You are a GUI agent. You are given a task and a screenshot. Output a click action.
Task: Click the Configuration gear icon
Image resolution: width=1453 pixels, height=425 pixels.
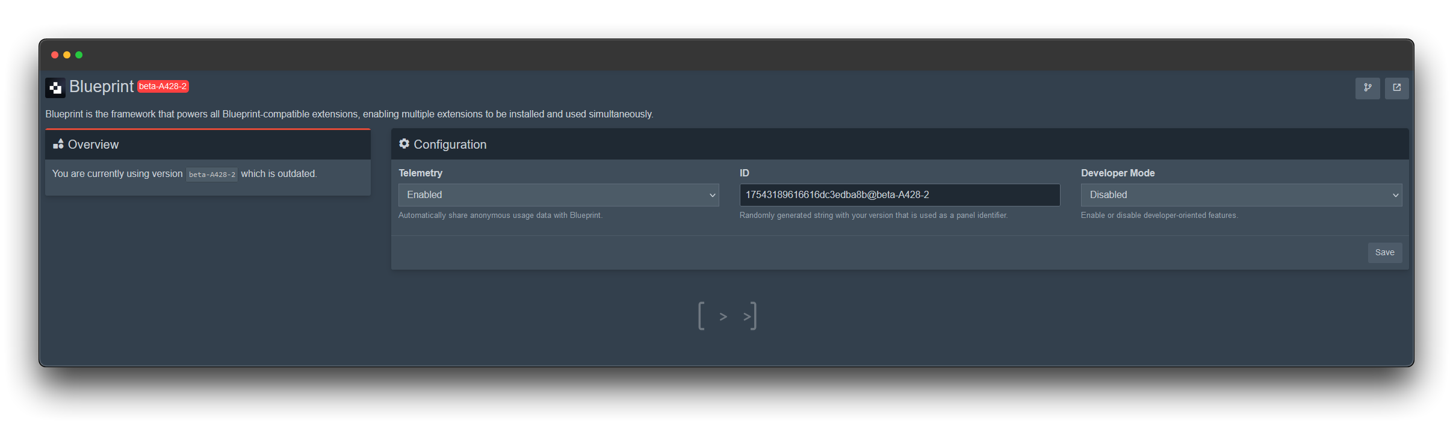(404, 144)
